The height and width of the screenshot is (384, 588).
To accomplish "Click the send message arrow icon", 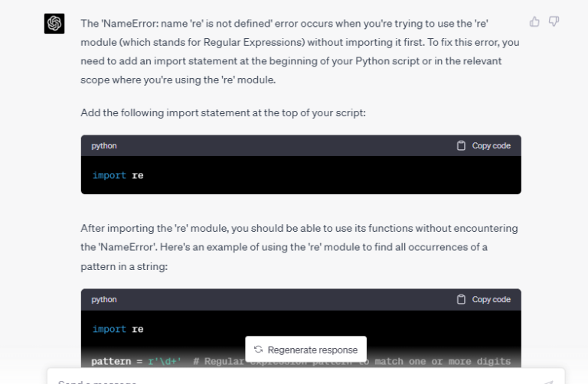I will [548, 381].
